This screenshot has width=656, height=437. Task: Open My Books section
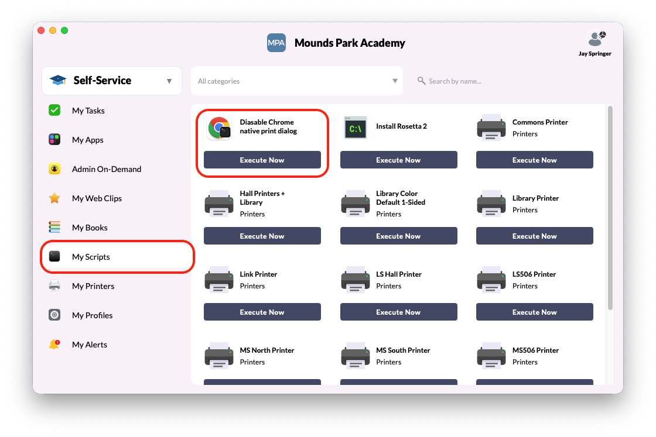click(x=90, y=227)
